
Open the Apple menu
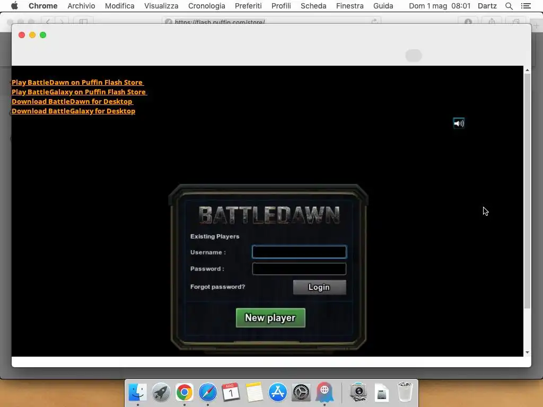click(14, 6)
